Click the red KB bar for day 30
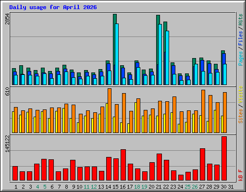 224,158
